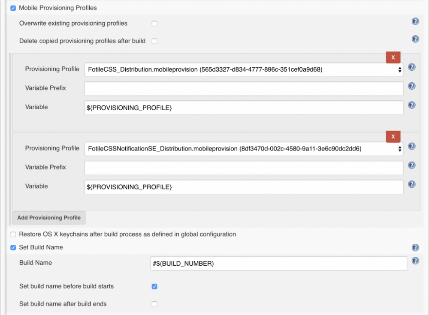Image resolution: width=429 pixels, height=315 pixels.
Task: Open FotileCSSNotificationSE_Distribution profile dropdown
Action: tap(244, 149)
